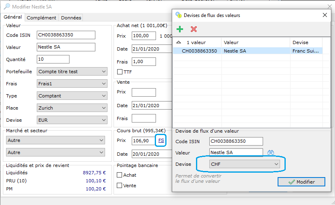This screenshot has height=205, width=335.
Task: Click the Cours brut Prix field 106,90
Action: 143,141
